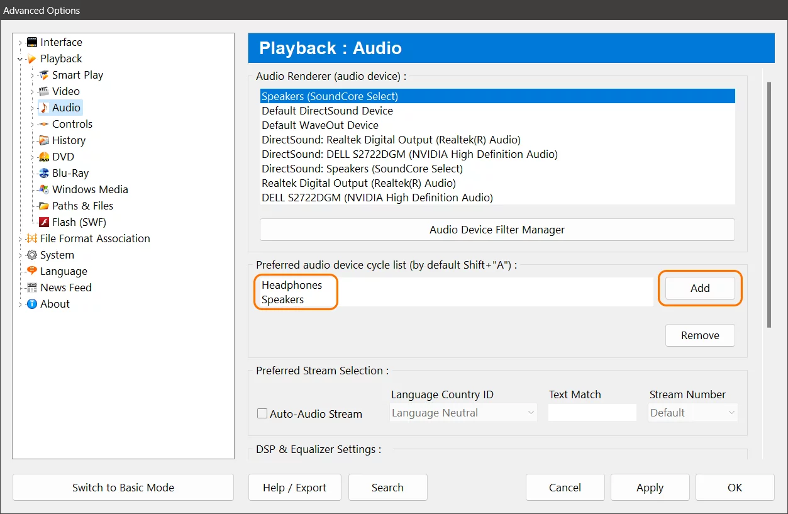
Task: Click the Search button
Action: click(387, 488)
